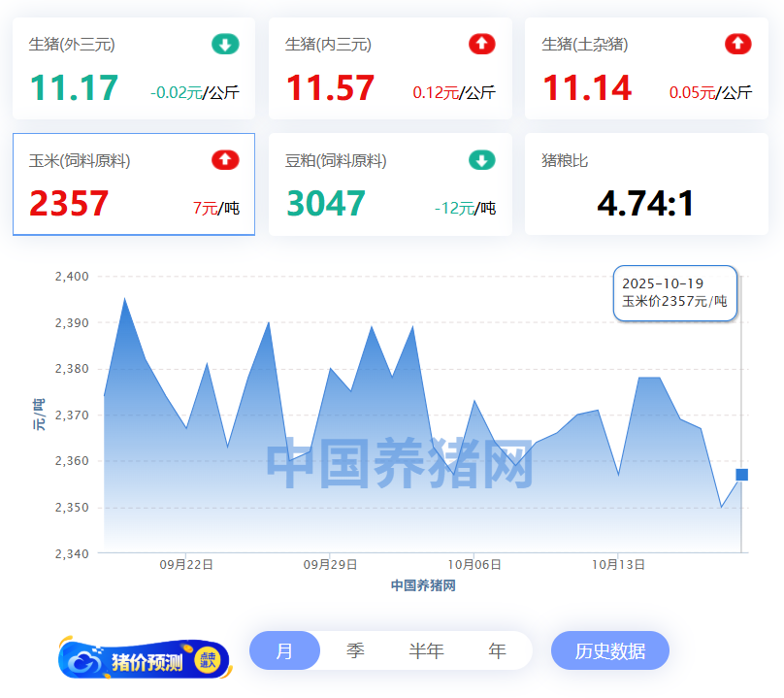784x698 pixels.
Task: Click the 3047 豆粕 price value
Action: click(x=326, y=204)
